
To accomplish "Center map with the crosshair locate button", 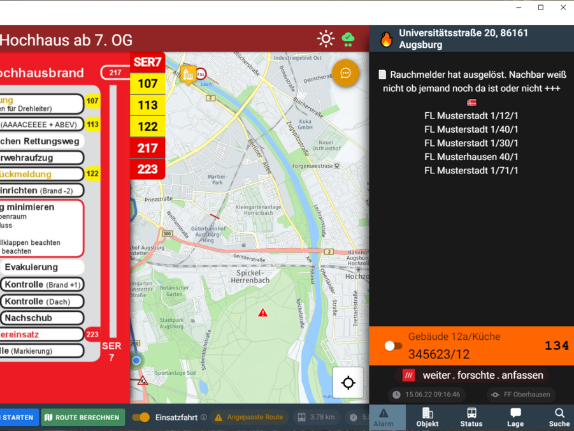I will (348, 383).
